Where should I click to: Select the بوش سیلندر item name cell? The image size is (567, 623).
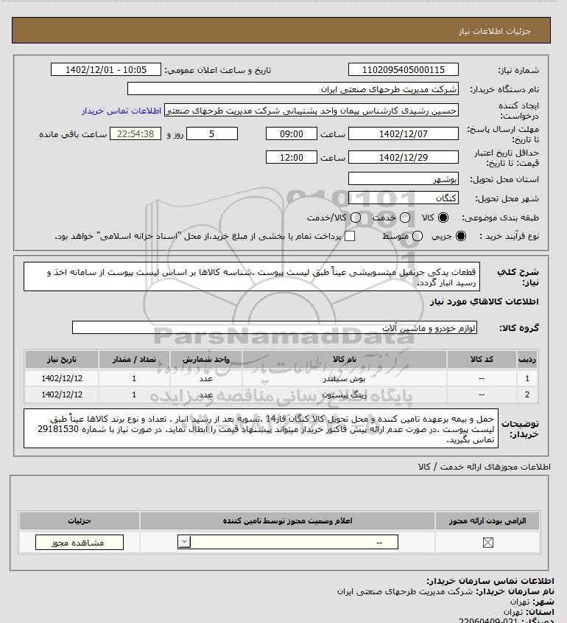[x=345, y=378]
